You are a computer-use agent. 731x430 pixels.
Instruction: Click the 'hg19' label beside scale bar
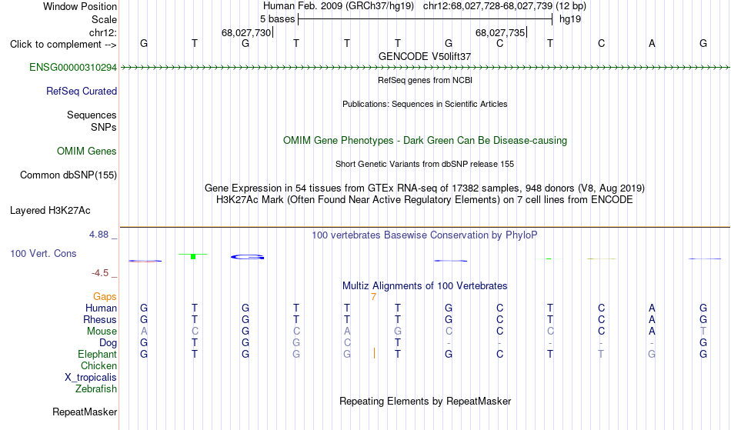click(x=569, y=19)
